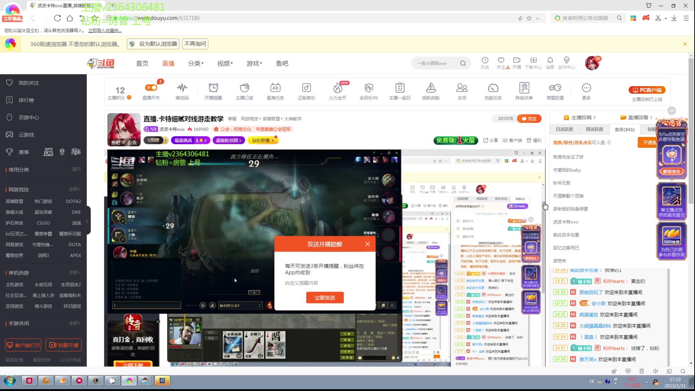Open the 关注 heart icon in header
This screenshot has width=695, height=391.
coord(501,63)
